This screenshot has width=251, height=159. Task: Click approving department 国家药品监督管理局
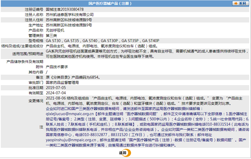62,82
